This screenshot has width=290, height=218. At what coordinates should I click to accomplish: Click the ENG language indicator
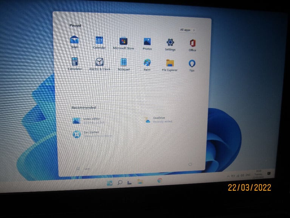pos(248,175)
